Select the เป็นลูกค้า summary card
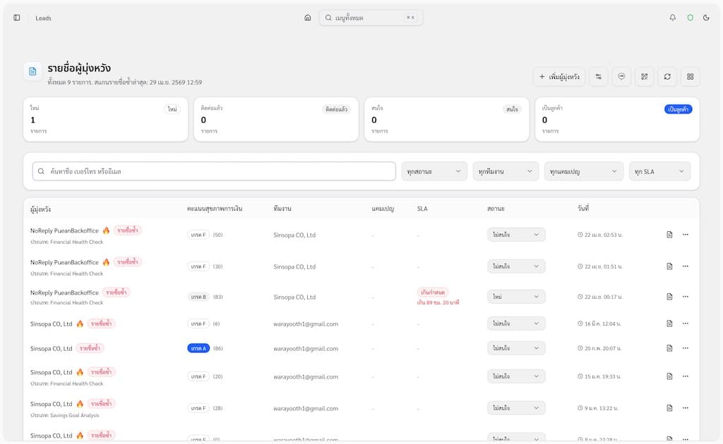This screenshot has width=723, height=444. click(x=617, y=119)
